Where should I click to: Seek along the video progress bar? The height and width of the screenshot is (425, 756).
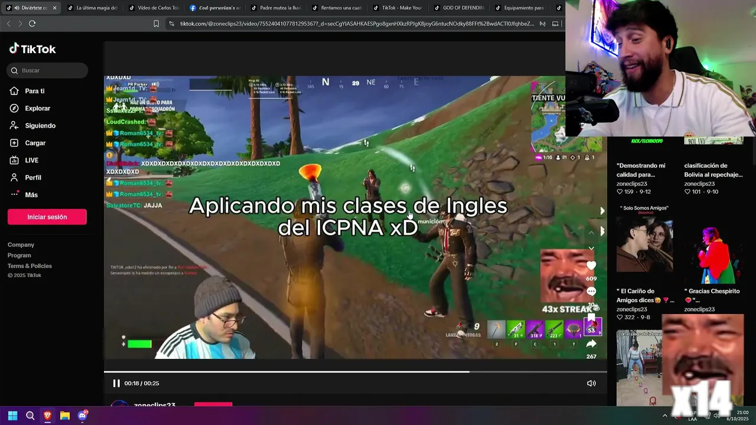coord(356,372)
